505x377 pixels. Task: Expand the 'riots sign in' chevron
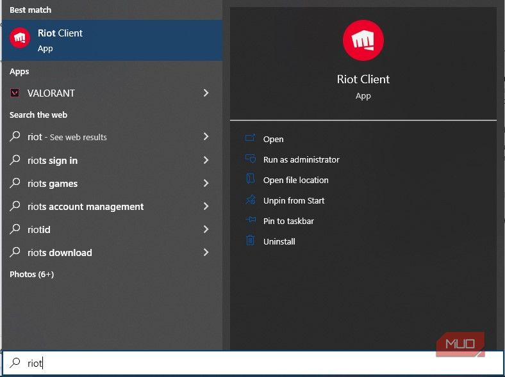[x=206, y=160]
